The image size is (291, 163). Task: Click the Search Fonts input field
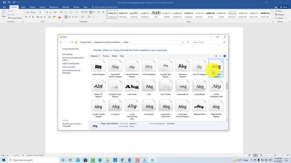209,42
